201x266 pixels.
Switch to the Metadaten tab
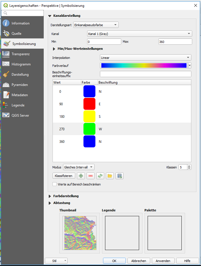point(20,95)
